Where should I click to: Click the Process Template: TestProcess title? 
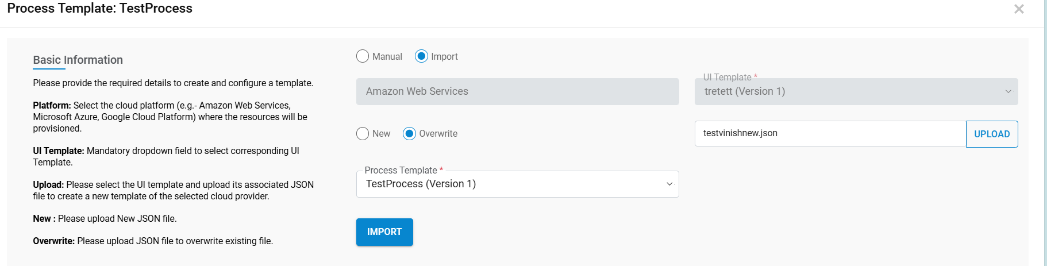[100, 9]
